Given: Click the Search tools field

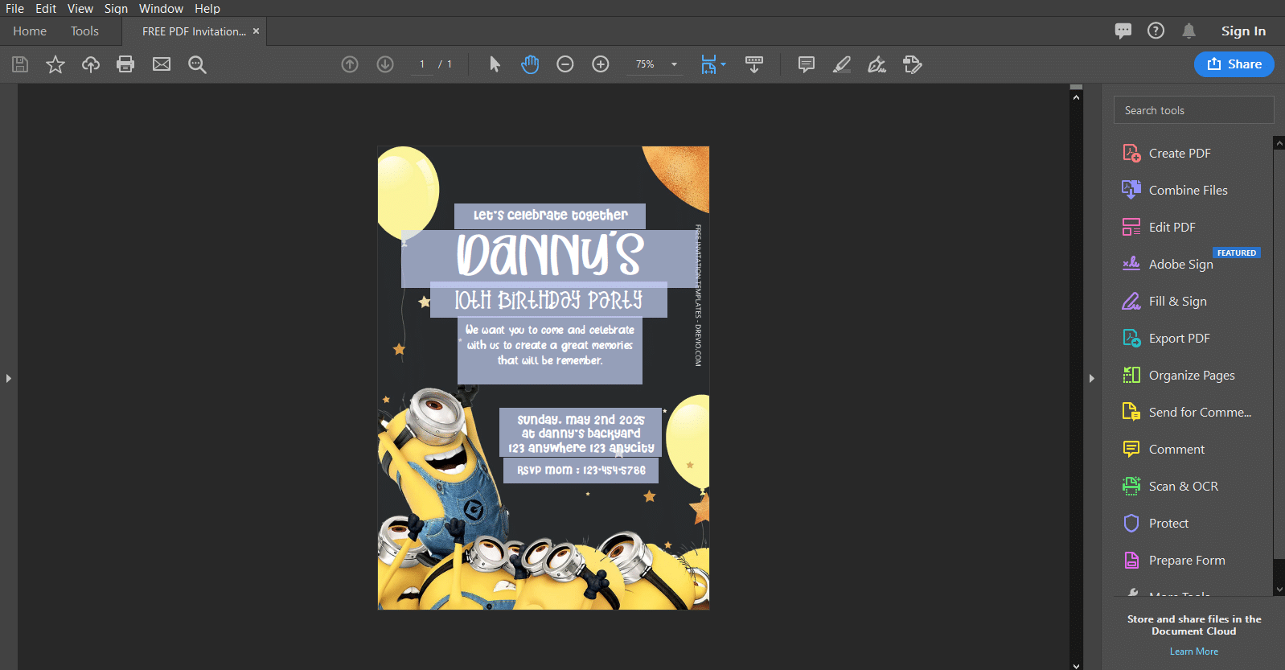Looking at the screenshot, I should tap(1193, 110).
